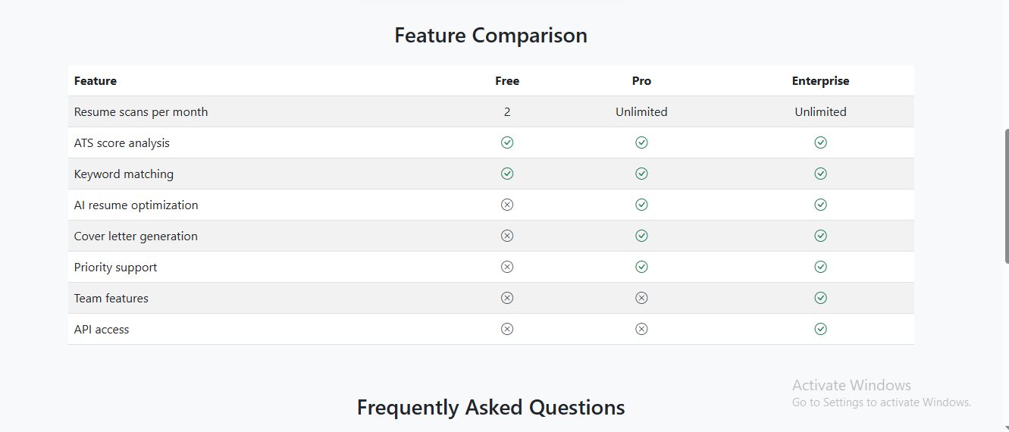This screenshot has height=432, width=1009.
Task: Click the page vertical scrollbar thumb
Action: click(1006, 196)
